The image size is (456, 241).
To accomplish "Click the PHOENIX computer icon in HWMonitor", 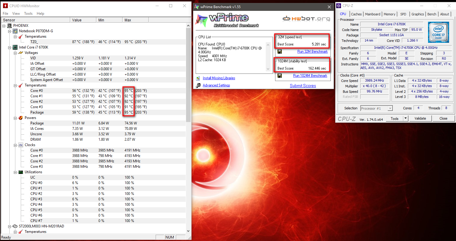I will tap(9, 26).
